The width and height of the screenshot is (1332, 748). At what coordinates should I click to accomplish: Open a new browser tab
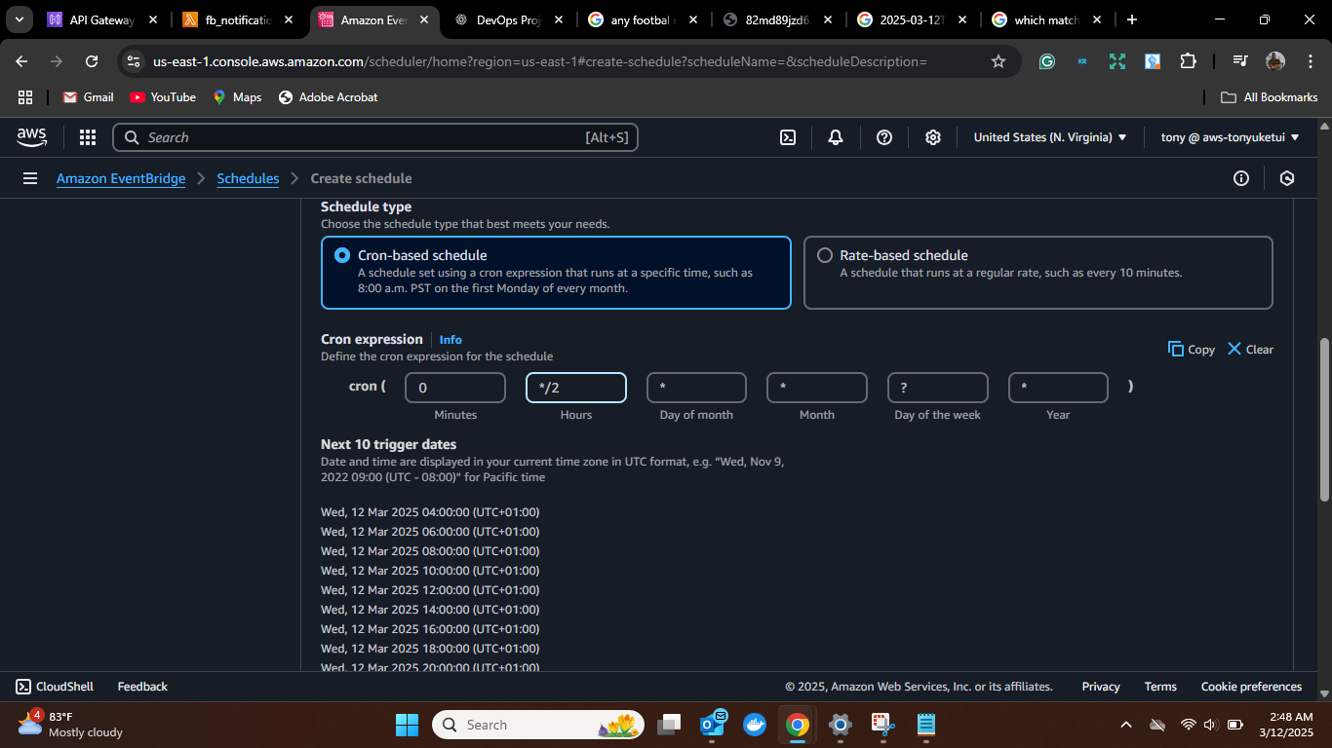click(1131, 19)
